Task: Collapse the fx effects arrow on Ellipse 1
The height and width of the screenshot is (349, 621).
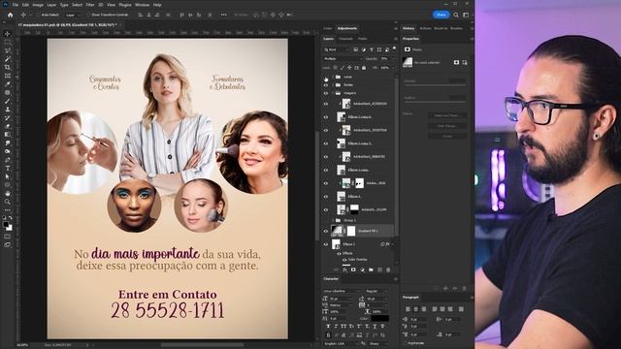Action: 392,244
